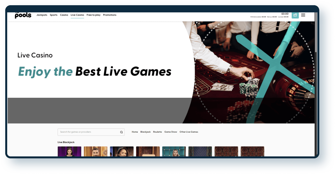Focus the search for games field

point(91,132)
